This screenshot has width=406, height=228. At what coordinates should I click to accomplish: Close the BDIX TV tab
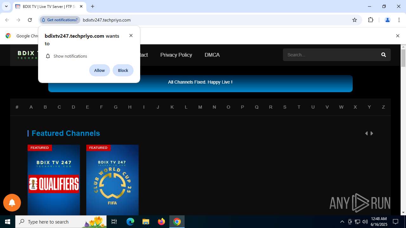(81, 6)
